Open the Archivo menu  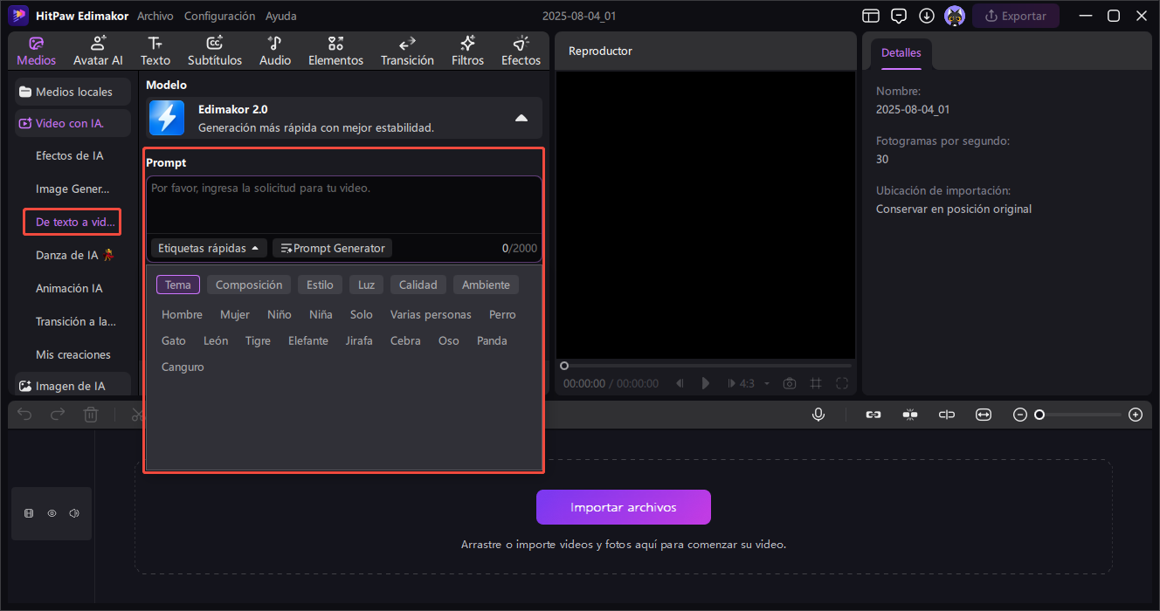(x=155, y=16)
